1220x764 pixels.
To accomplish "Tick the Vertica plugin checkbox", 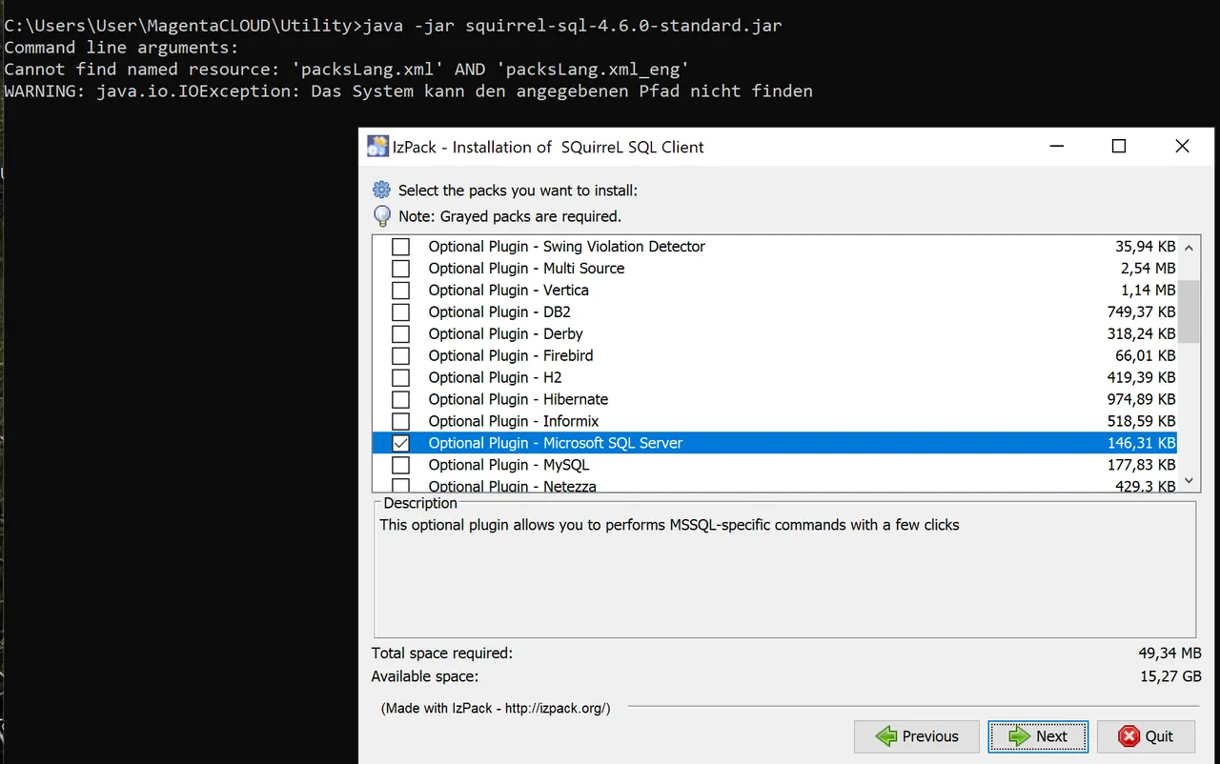I will tap(401, 291).
